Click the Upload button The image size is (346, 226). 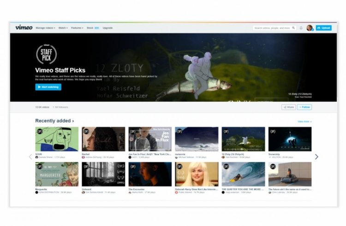[x=323, y=28]
